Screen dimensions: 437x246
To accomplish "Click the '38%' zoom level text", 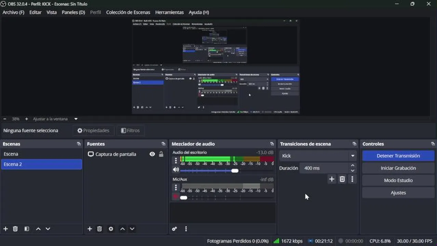I will (16, 119).
